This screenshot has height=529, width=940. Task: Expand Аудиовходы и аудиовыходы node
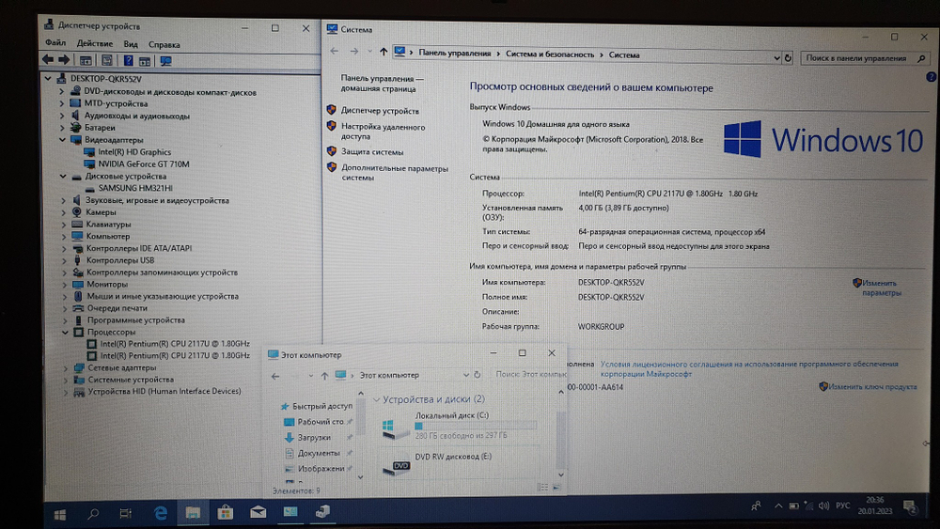[62, 116]
